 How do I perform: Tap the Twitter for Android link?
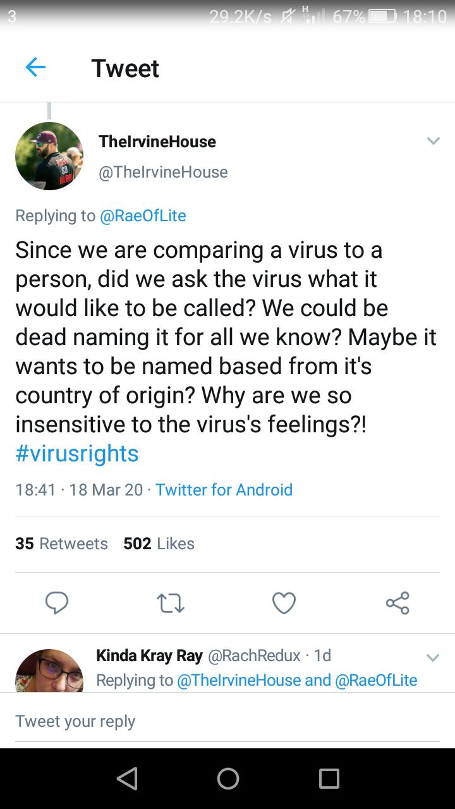coord(224,490)
